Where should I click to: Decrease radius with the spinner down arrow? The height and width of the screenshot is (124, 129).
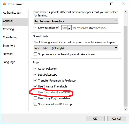click(69, 29)
